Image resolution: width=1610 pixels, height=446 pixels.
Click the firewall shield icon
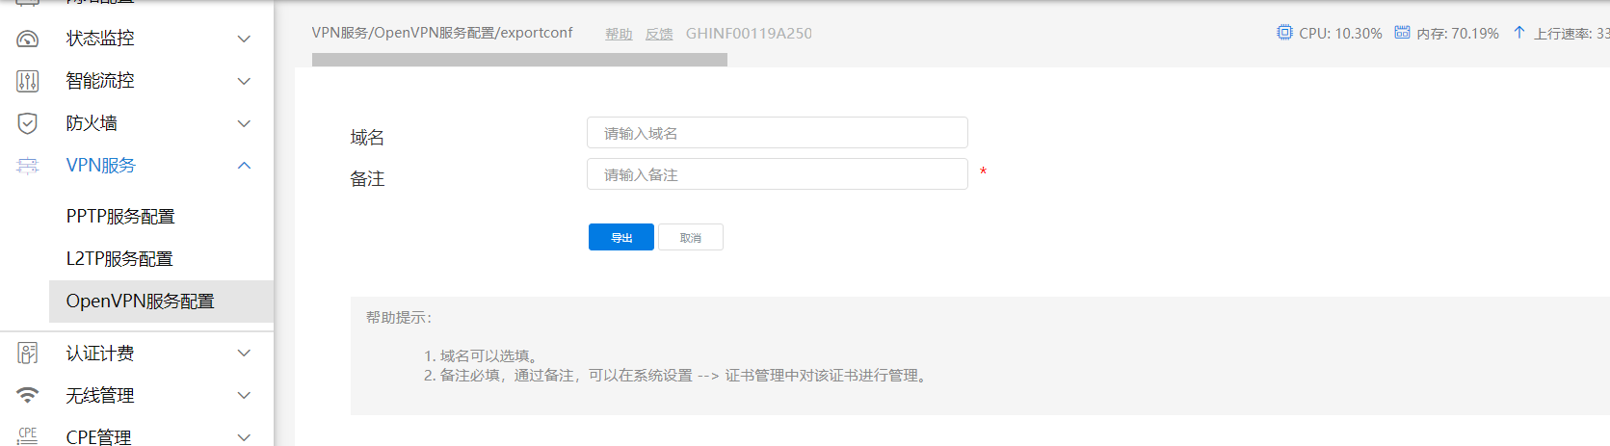click(x=28, y=123)
